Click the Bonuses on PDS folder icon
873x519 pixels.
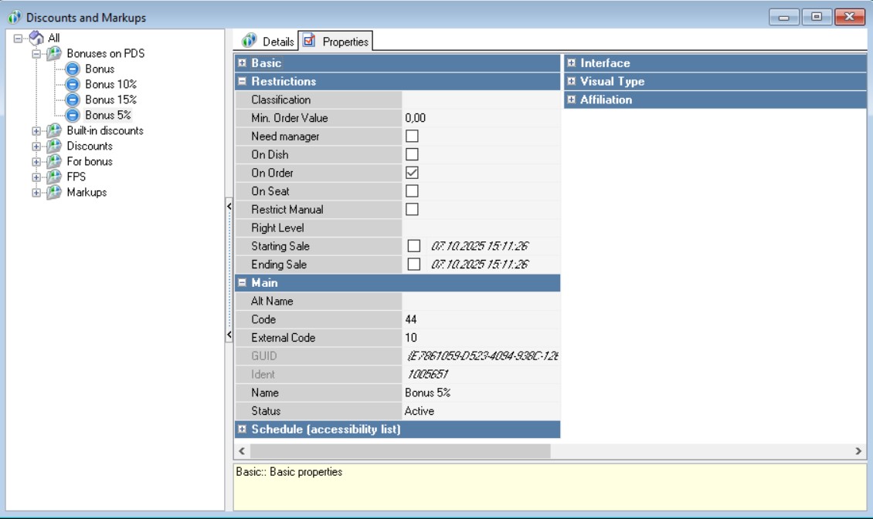[x=53, y=53]
